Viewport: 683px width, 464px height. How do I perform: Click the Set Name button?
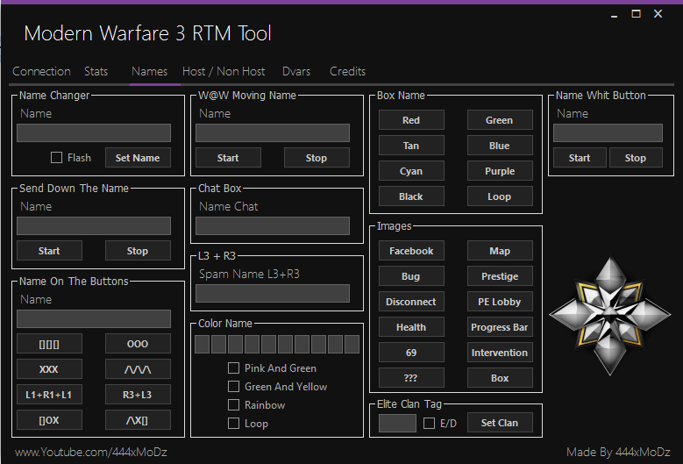(138, 158)
